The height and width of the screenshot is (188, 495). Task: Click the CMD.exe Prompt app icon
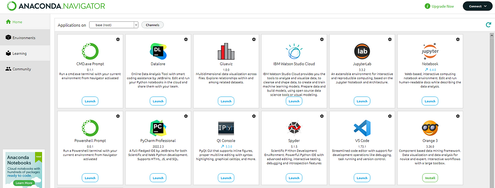[x=90, y=51]
